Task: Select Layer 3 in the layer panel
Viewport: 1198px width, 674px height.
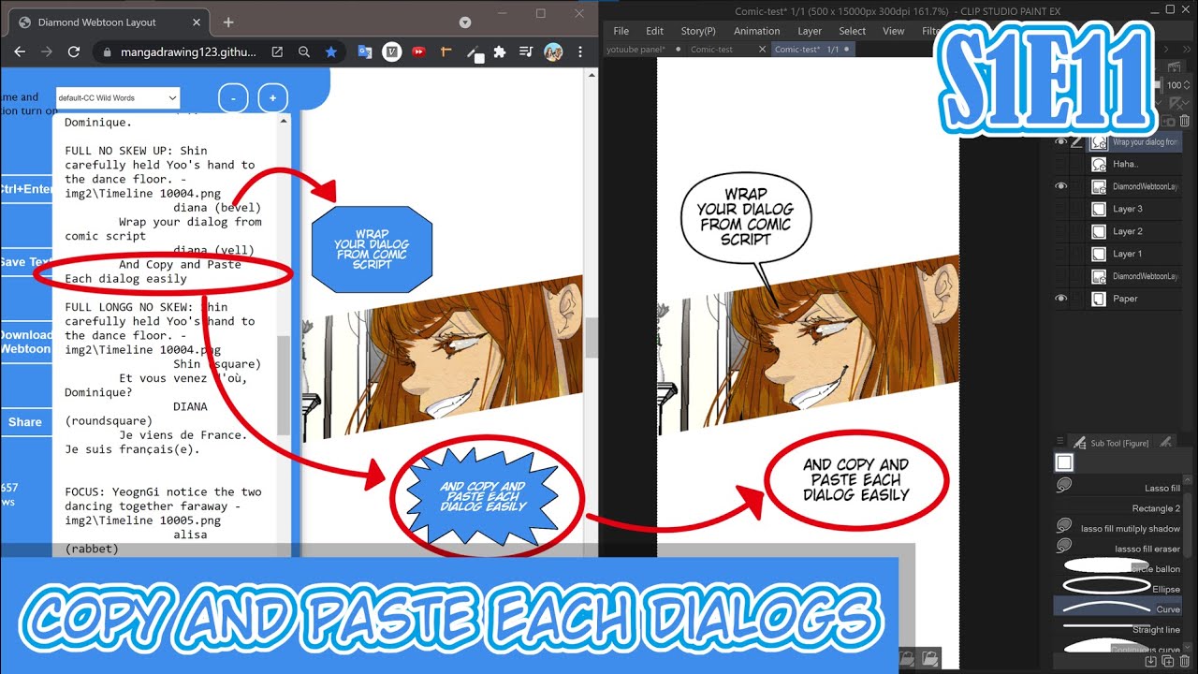Action: (x=1132, y=209)
